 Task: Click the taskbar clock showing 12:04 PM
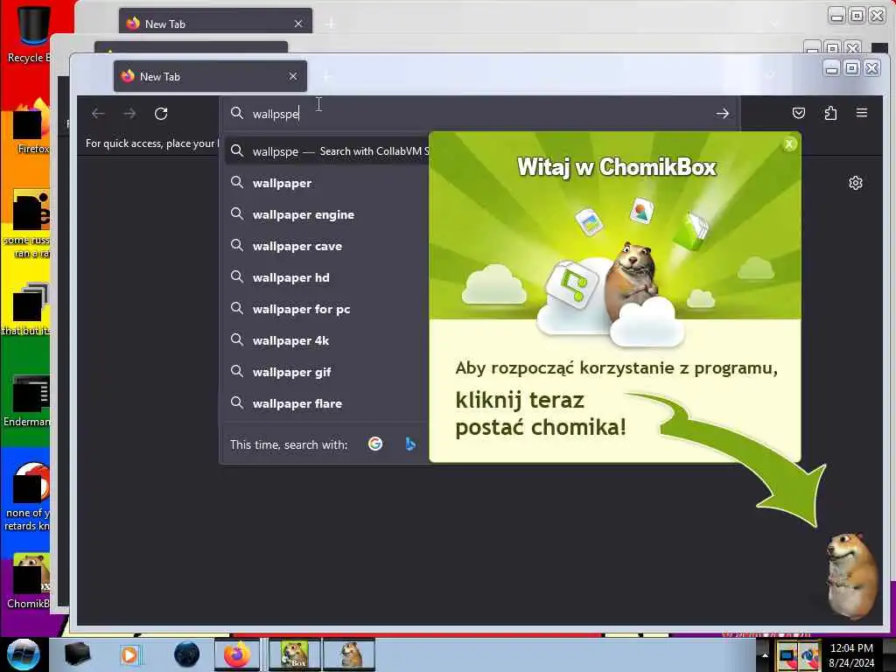pyautogui.click(x=851, y=654)
